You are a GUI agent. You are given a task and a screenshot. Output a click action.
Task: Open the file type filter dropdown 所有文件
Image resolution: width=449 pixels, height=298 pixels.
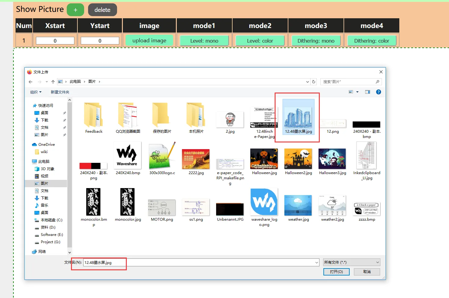[352, 262]
